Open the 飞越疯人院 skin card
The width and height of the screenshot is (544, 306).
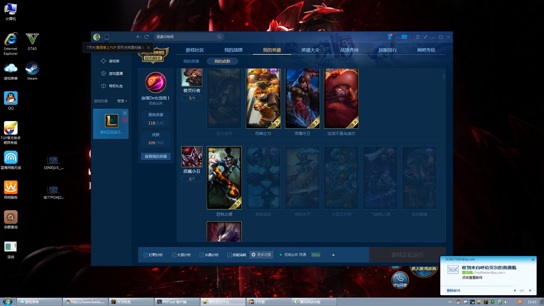pos(380,178)
